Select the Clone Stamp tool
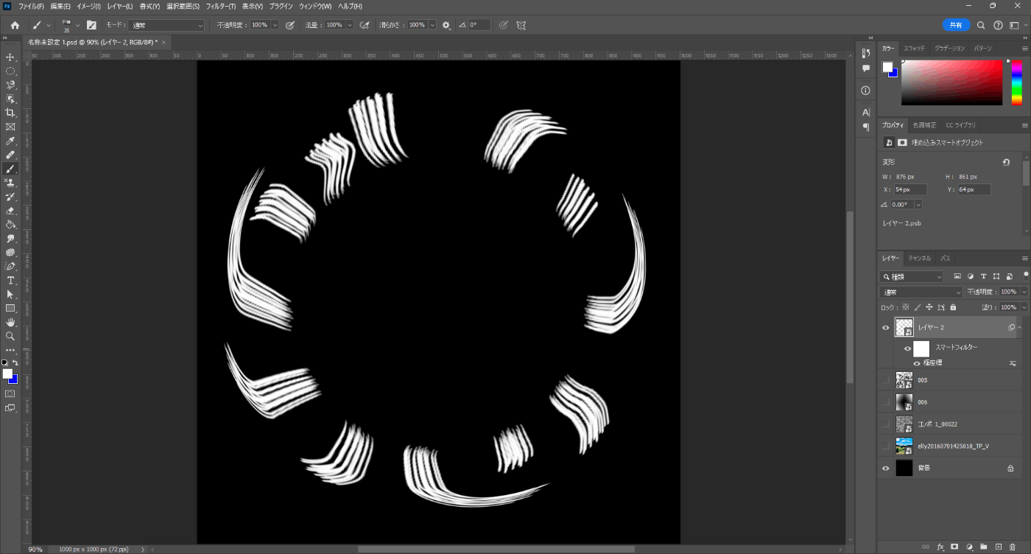The height and width of the screenshot is (554, 1031). [10, 183]
